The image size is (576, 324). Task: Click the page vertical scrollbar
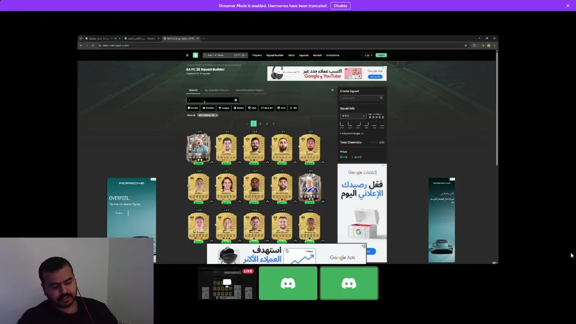[x=497, y=108]
